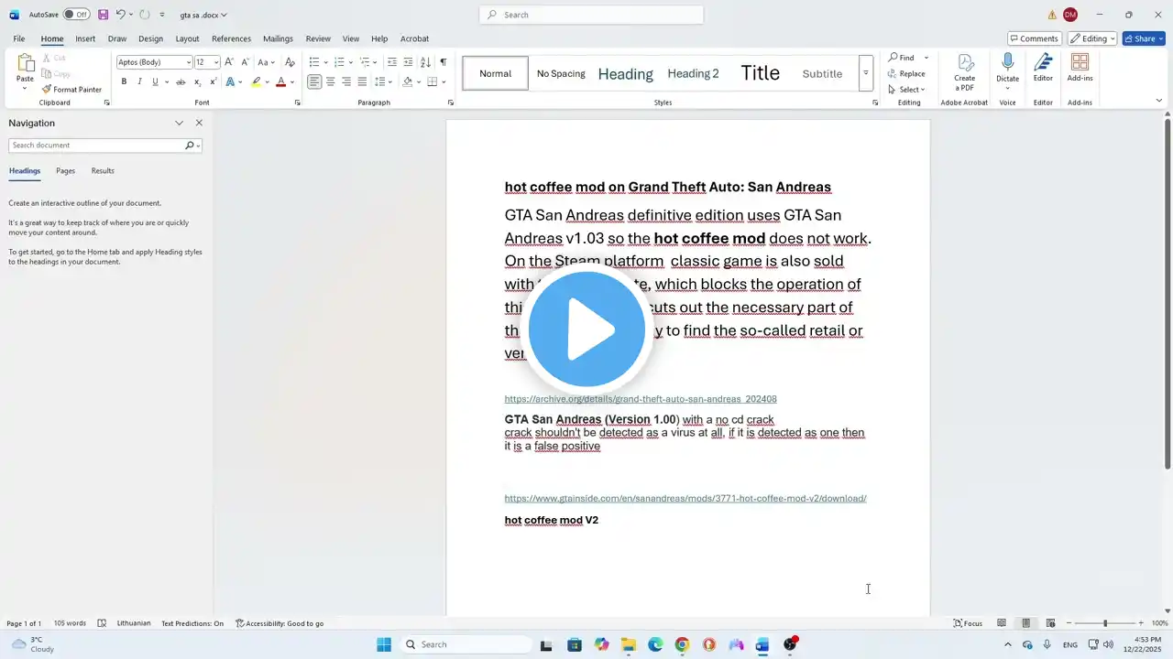Justify the paragraph text
Viewport: 1173px width, 659px height.
362,81
